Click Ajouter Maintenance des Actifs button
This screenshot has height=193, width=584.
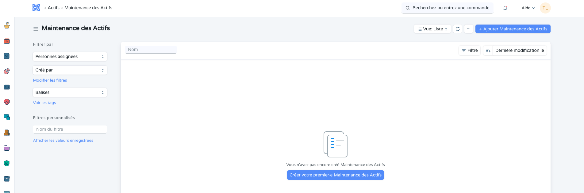coord(513,29)
